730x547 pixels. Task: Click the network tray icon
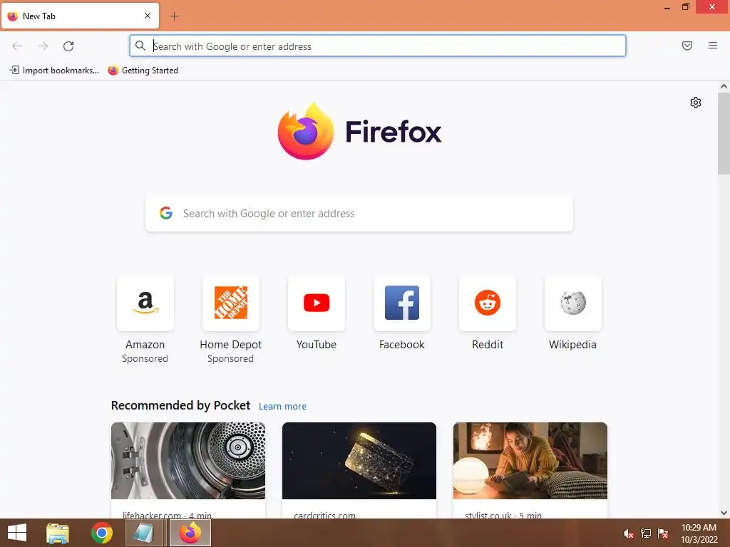(646, 533)
